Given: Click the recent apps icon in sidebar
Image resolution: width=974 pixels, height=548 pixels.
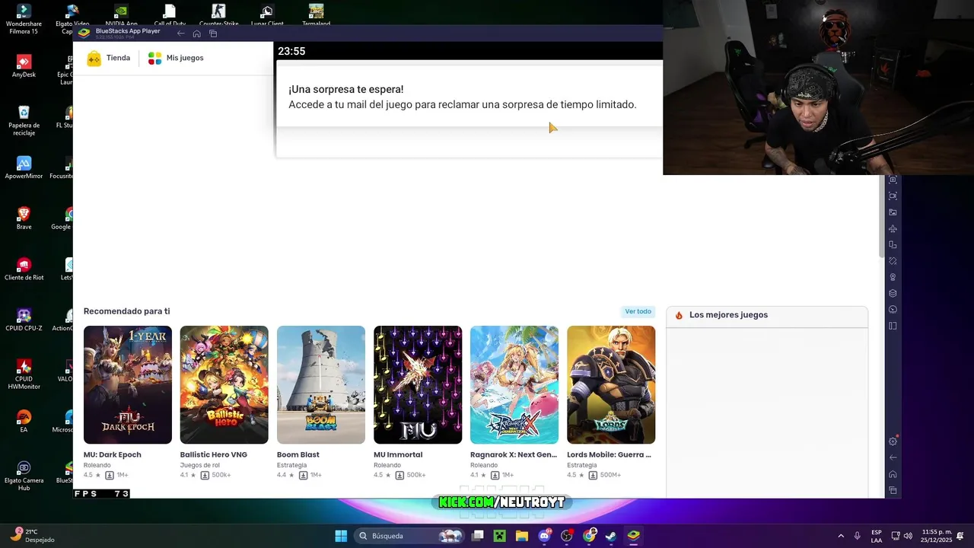Looking at the screenshot, I should (x=893, y=490).
